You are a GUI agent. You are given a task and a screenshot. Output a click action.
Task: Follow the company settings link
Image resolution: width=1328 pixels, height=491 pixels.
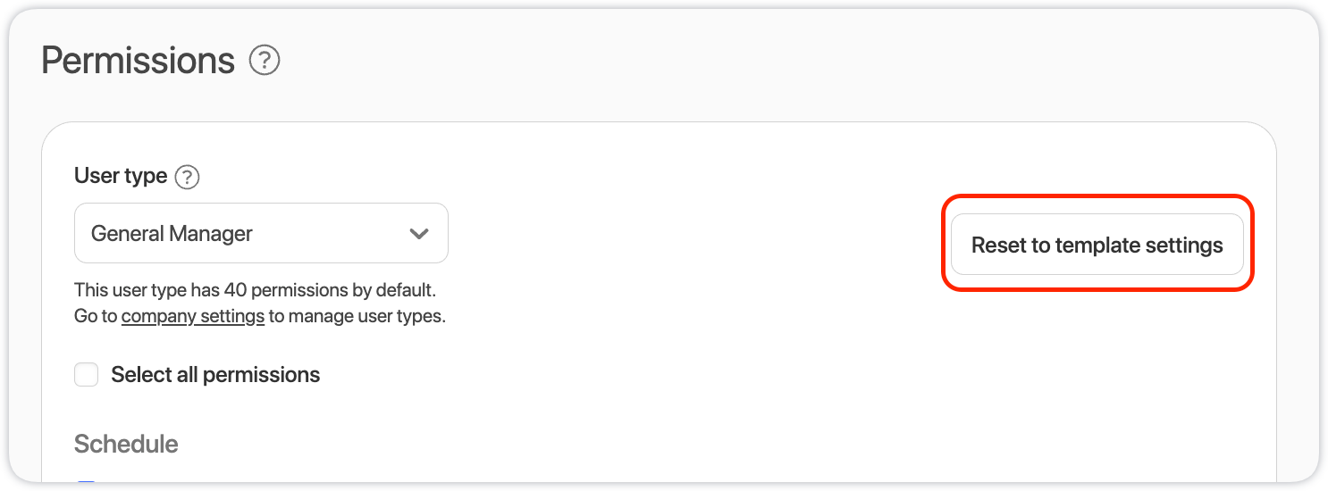coord(193,316)
